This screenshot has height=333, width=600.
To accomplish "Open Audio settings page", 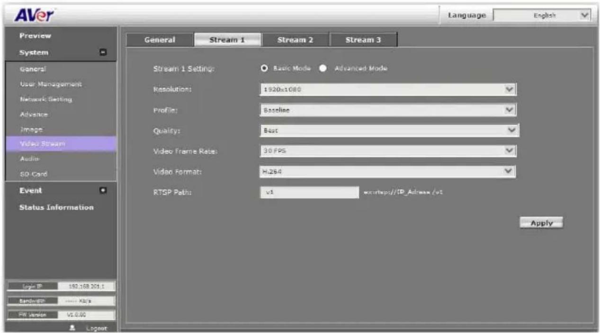I will tap(30, 158).
